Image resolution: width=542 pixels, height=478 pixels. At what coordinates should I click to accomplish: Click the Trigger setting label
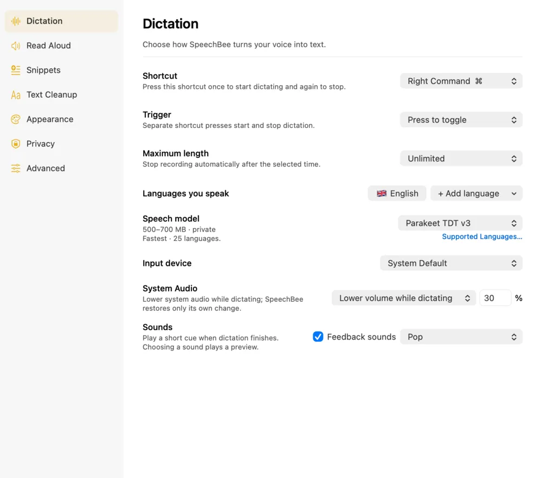point(157,114)
